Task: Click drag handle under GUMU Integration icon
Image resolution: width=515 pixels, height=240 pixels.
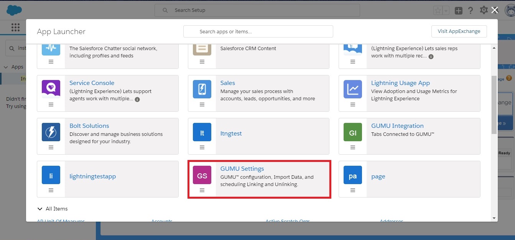Action: pyautogui.click(x=353, y=147)
